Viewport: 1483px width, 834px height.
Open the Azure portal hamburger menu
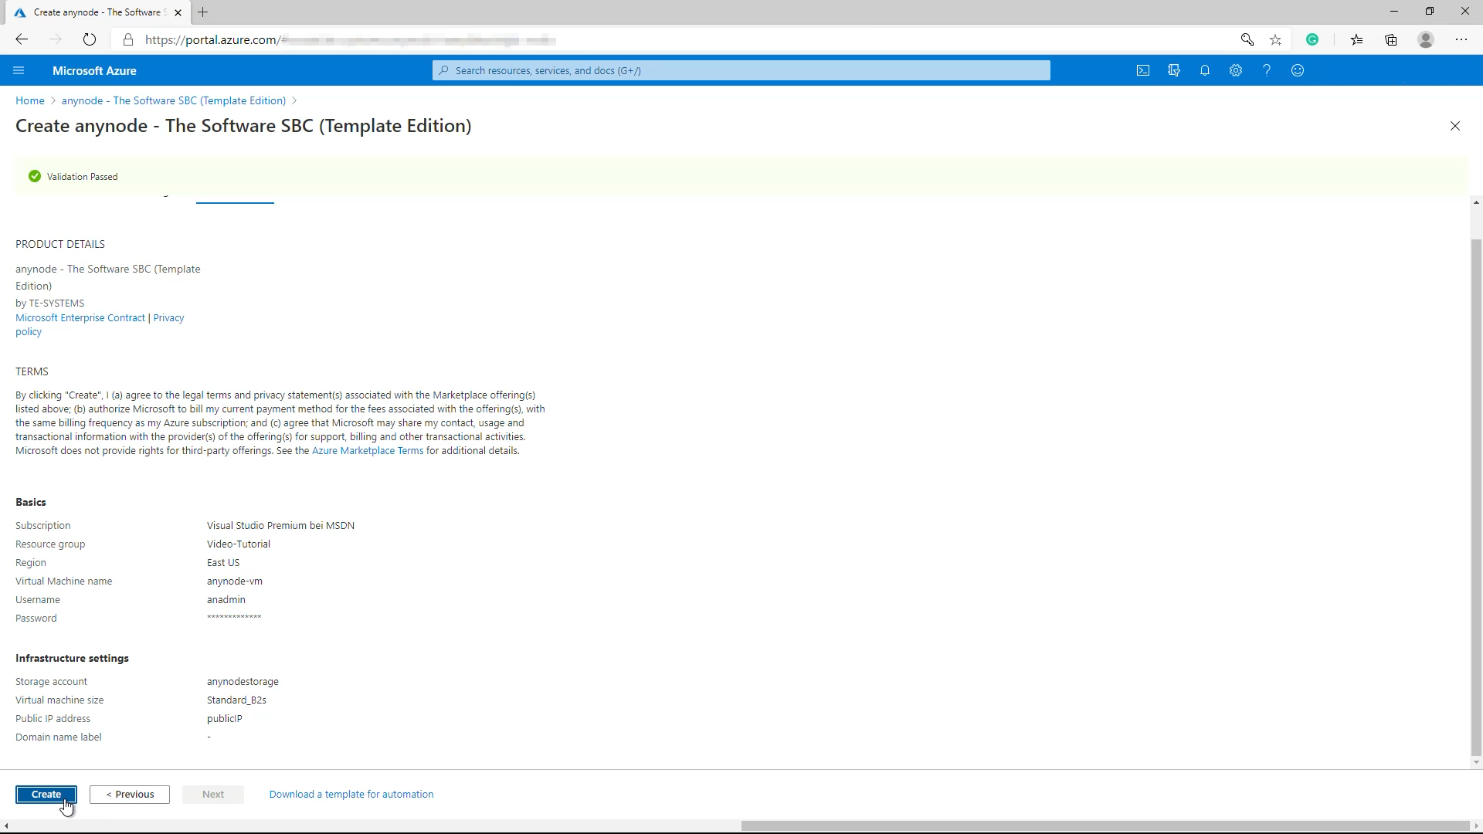pyautogui.click(x=19, y=70)
